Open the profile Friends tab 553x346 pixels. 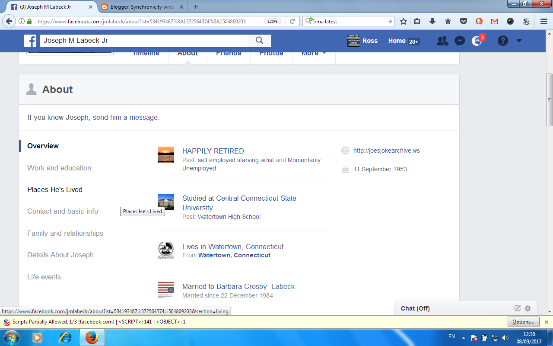[x=229, y=53]
